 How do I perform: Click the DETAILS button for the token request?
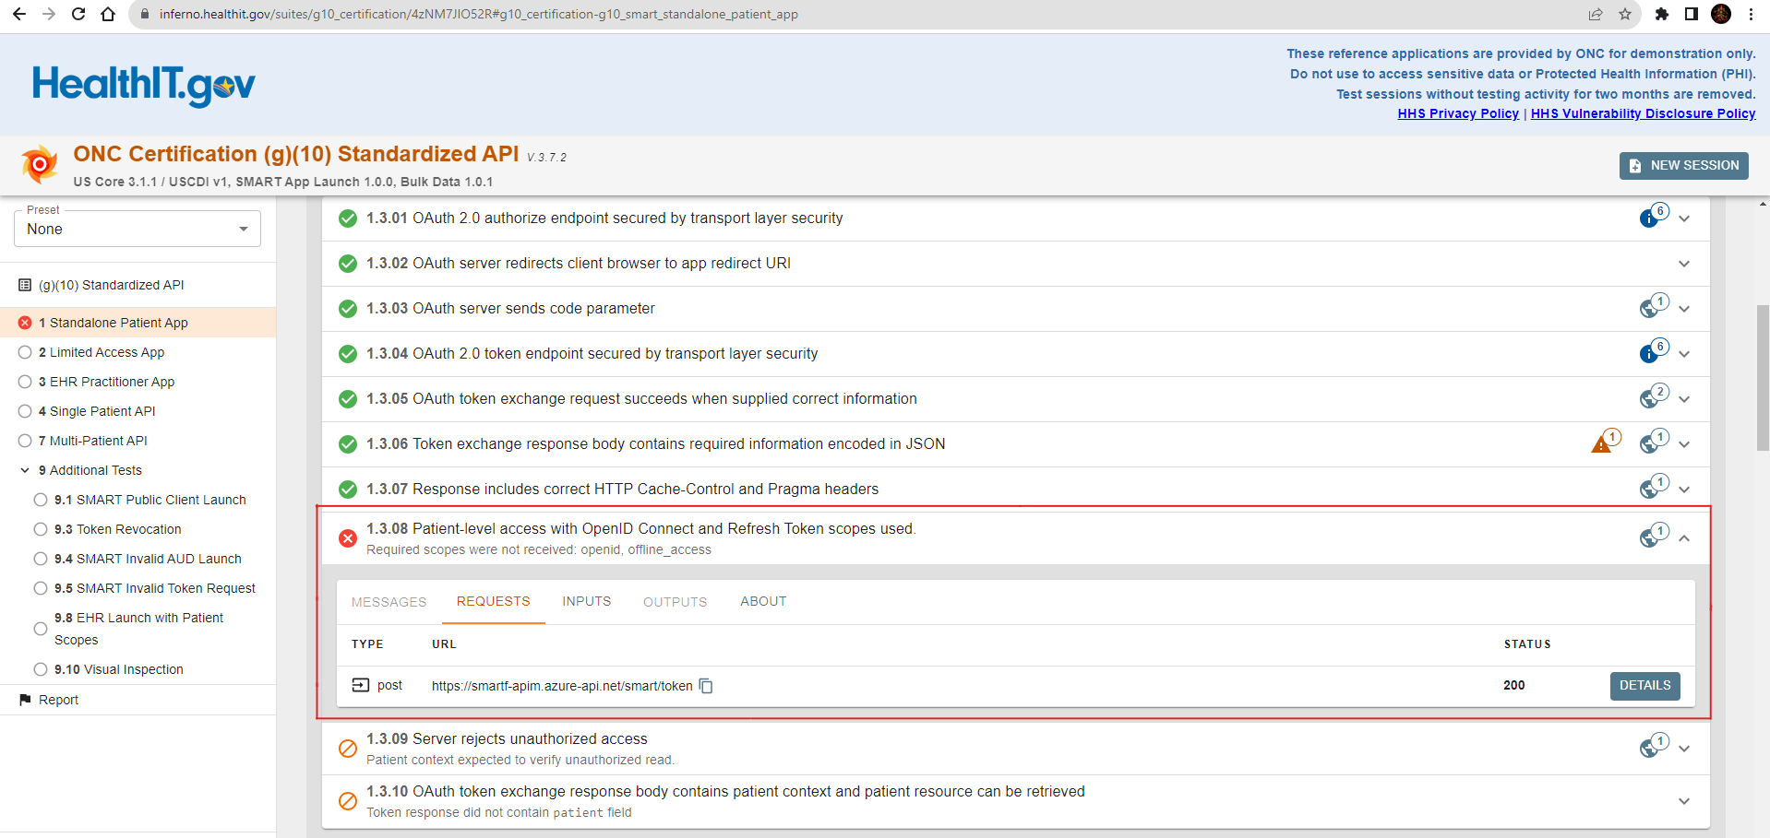[1644, 686]
